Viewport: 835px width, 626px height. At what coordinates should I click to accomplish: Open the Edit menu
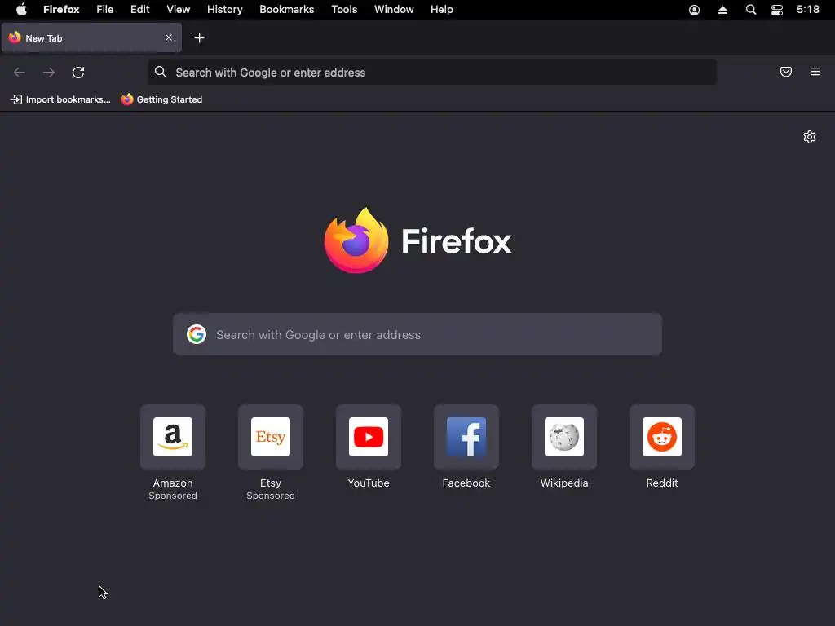point(140,10)
